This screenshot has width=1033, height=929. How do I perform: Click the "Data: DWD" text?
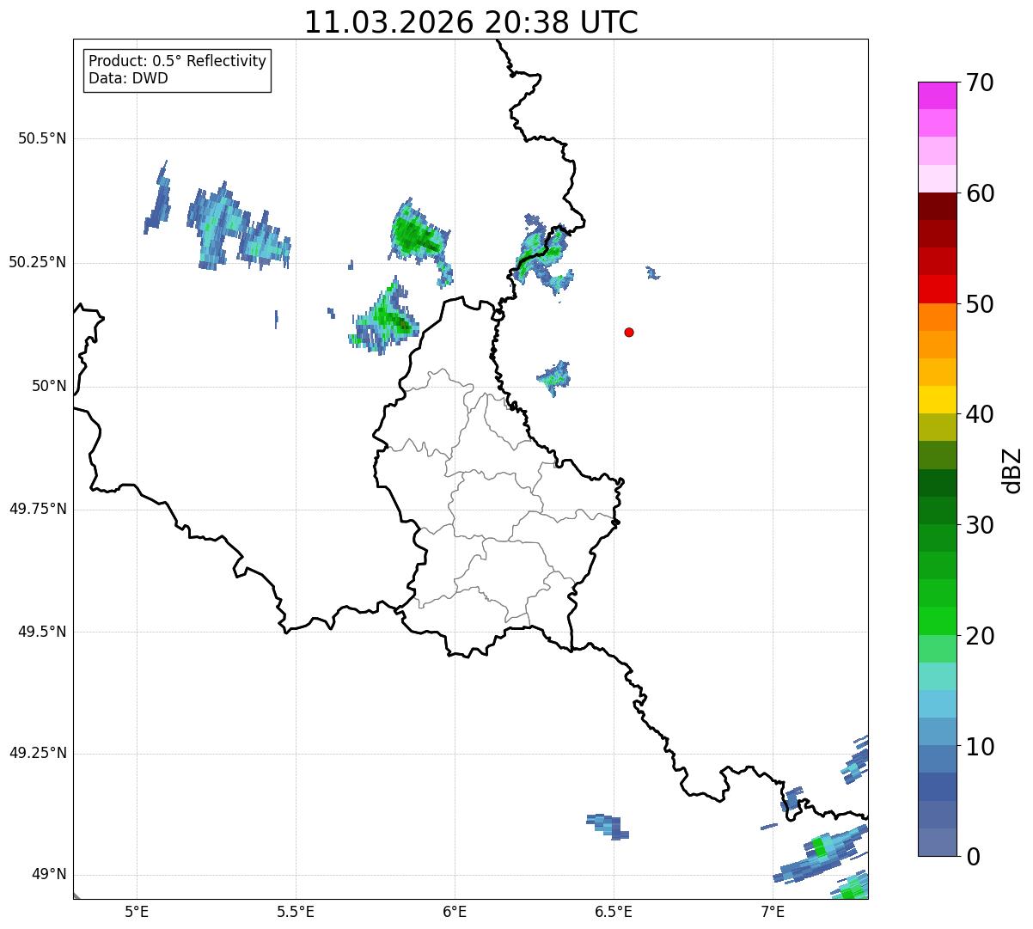pos(128,78)
